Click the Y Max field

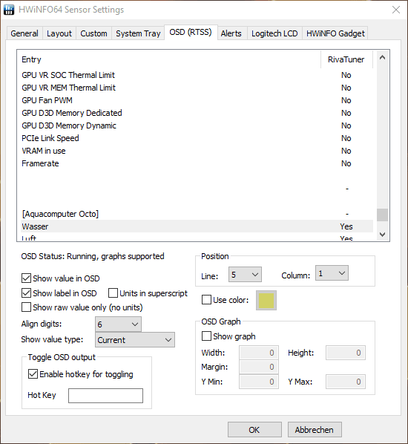[346, 382]
